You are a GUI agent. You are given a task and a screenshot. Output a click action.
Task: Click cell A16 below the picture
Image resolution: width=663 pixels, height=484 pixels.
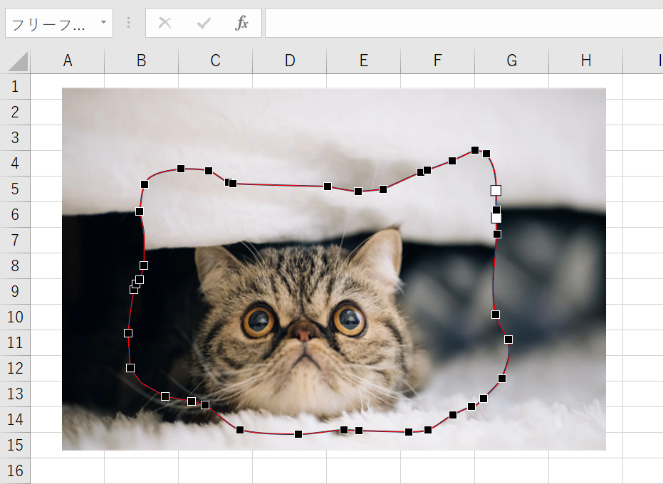(67, 471)
